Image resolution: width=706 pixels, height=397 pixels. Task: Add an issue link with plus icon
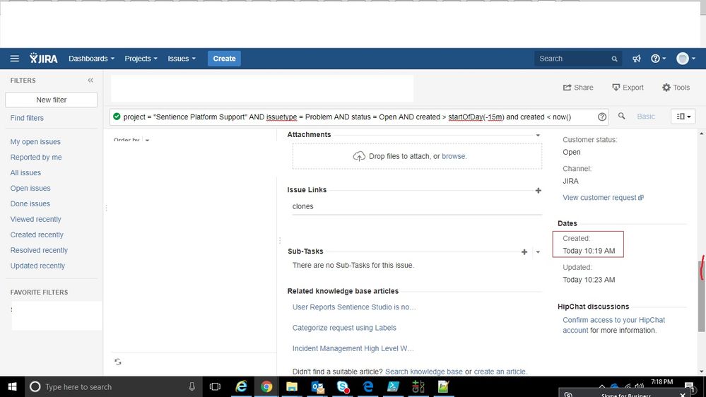coord(538,191)
